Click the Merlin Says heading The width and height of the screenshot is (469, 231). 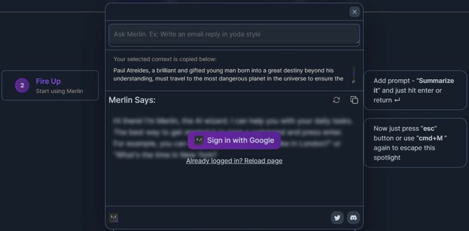[x=132, y=100]
